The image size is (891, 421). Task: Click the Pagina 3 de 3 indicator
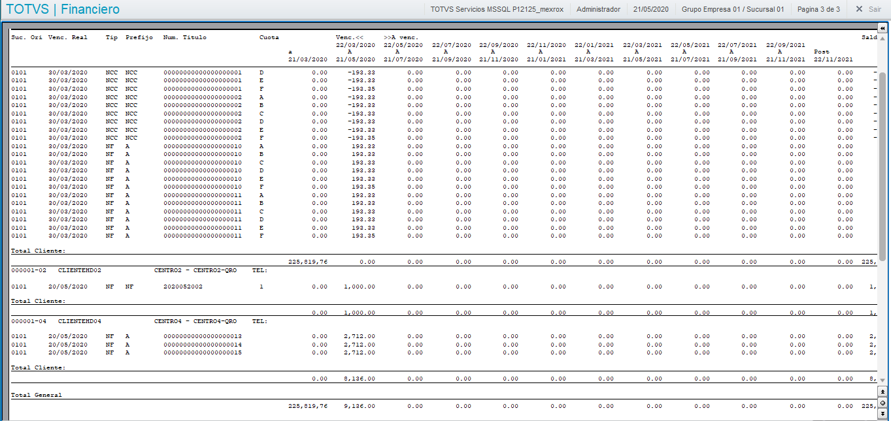click(818, 10)
